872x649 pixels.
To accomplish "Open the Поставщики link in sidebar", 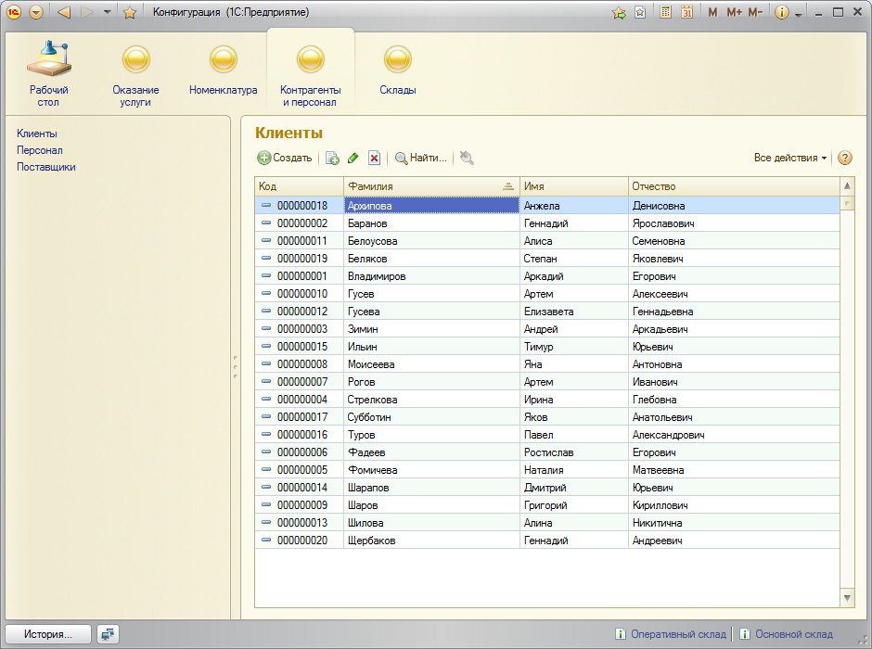I will [46, 167].
